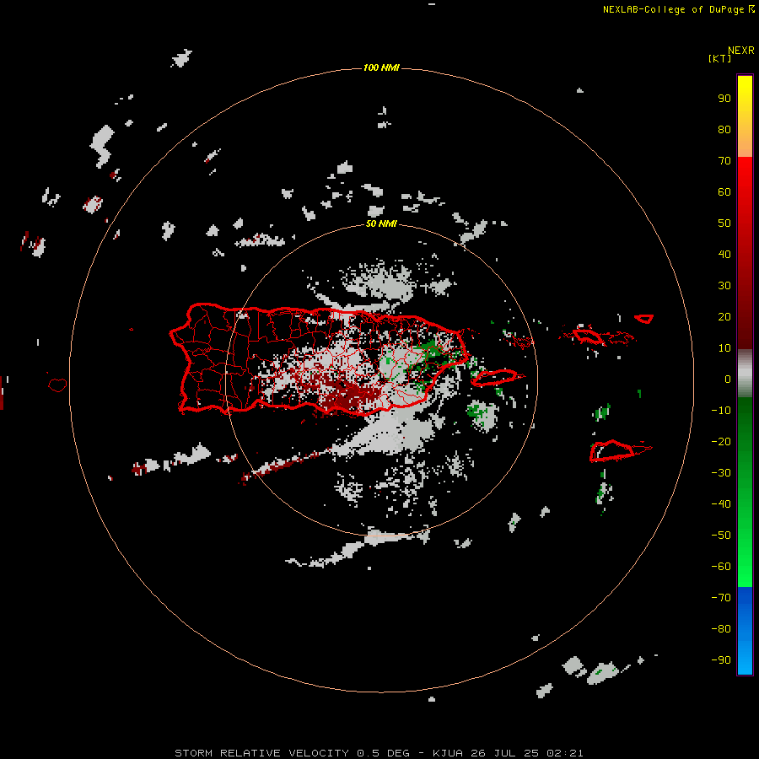Click the positive 70 knot scale label

click(724, 161)
